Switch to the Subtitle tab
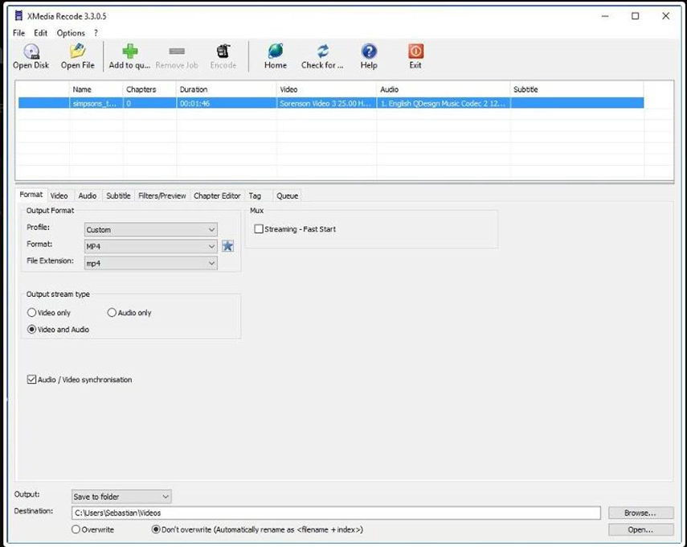 point(118,195)
